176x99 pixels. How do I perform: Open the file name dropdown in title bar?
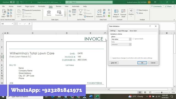click(61, 2)
